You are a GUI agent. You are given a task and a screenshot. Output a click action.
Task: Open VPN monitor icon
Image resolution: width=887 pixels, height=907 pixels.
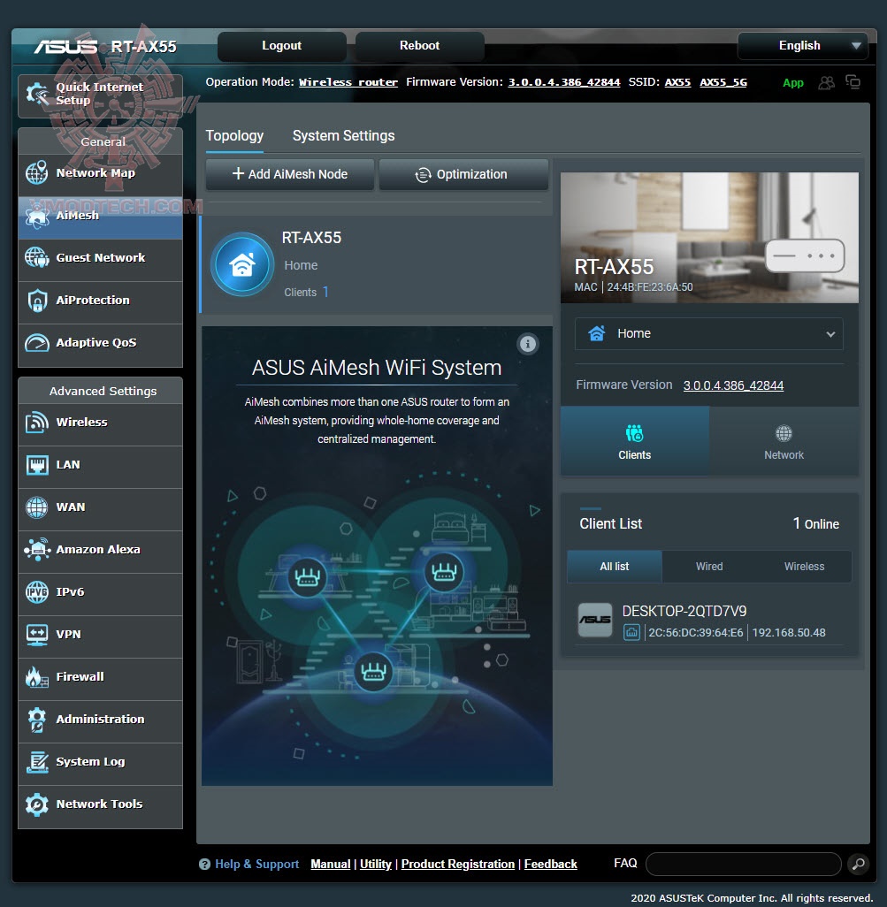pos(37,634)
